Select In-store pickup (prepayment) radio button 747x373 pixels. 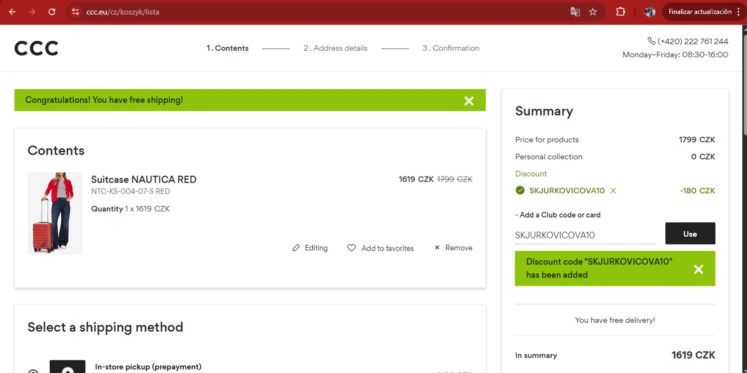[33, 372]
